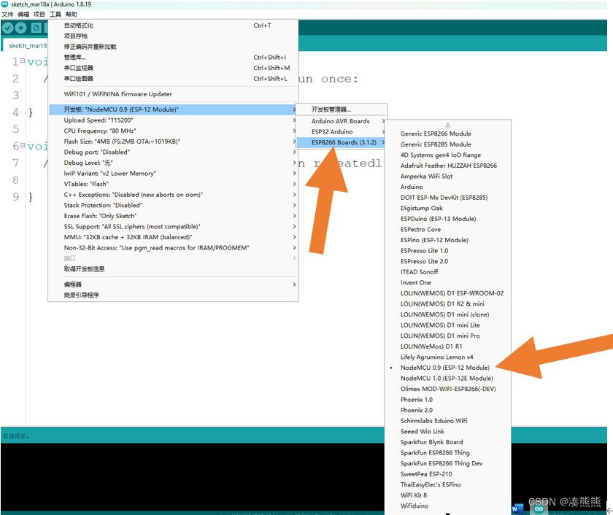
Task: Click the Verify checkmark toolbar icon
Action: [7, 28]
